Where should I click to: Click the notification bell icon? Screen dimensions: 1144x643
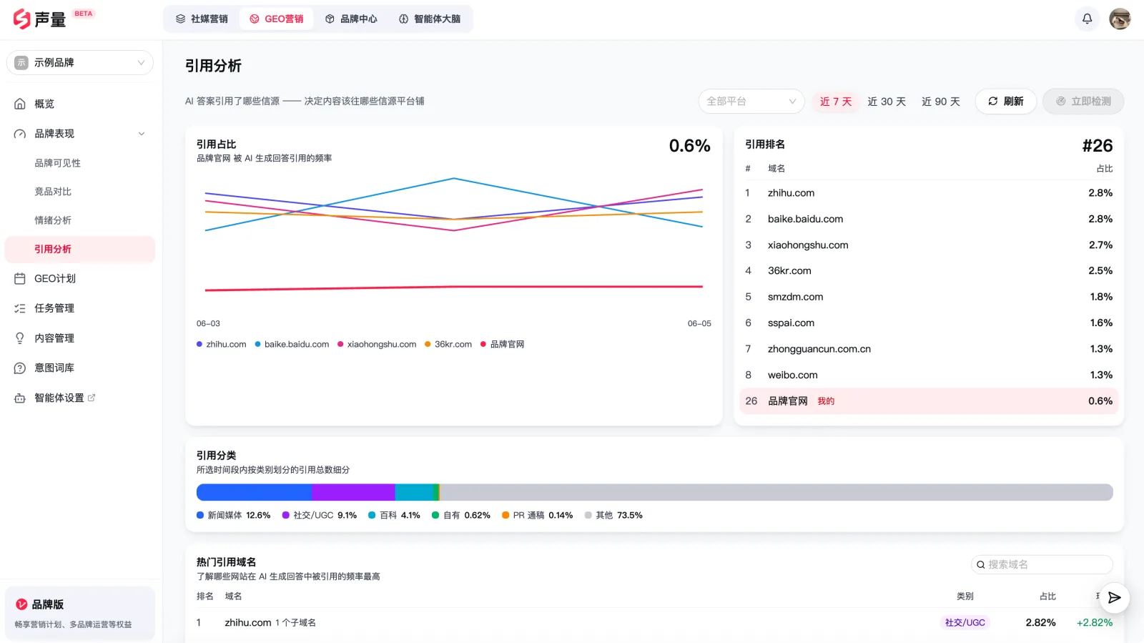pos(1087,19)
